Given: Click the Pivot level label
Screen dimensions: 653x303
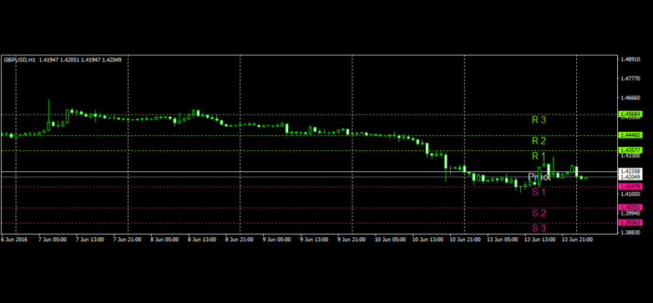Looking at the screenshot, I should [539, 177].
